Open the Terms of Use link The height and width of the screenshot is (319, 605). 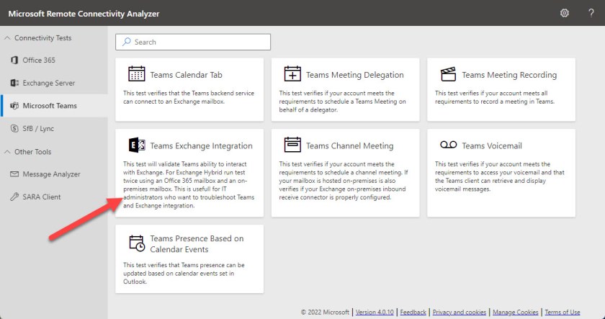[x=563, y=312]
